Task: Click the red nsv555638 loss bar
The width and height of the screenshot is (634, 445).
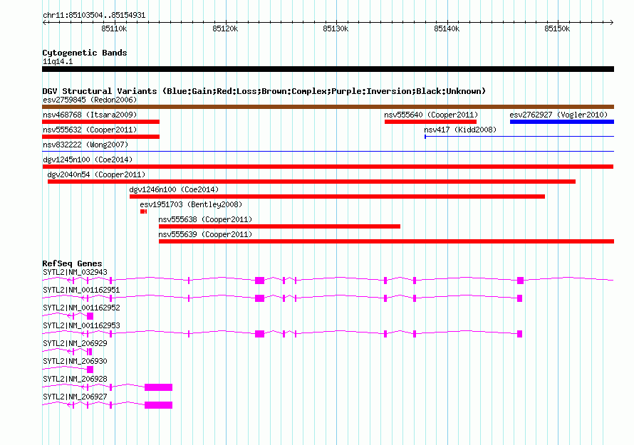Action: pos(279,226)
